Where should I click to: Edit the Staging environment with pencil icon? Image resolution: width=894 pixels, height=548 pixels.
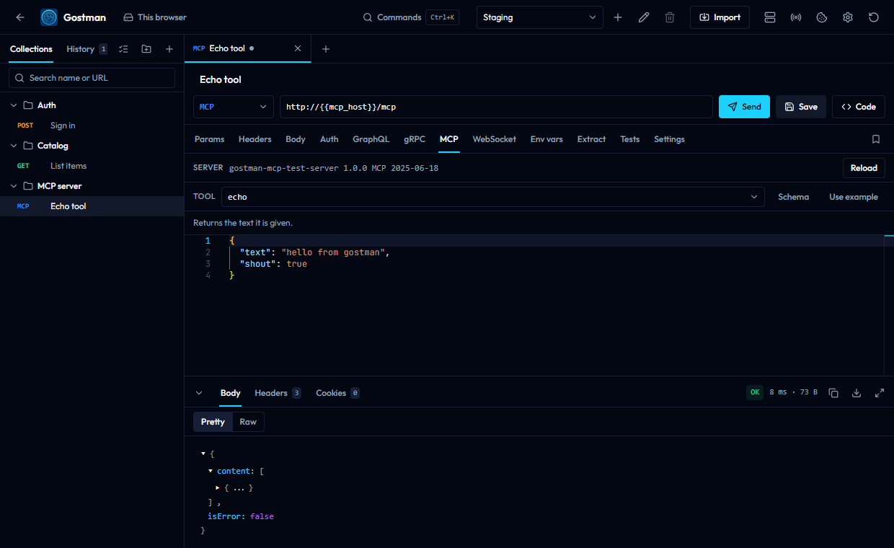click(644, 17)
